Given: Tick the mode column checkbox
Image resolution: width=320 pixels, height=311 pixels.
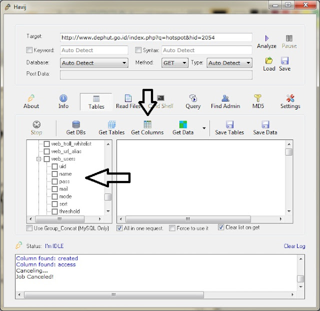Looking at the screenshot, I should [x=54, y=196].
